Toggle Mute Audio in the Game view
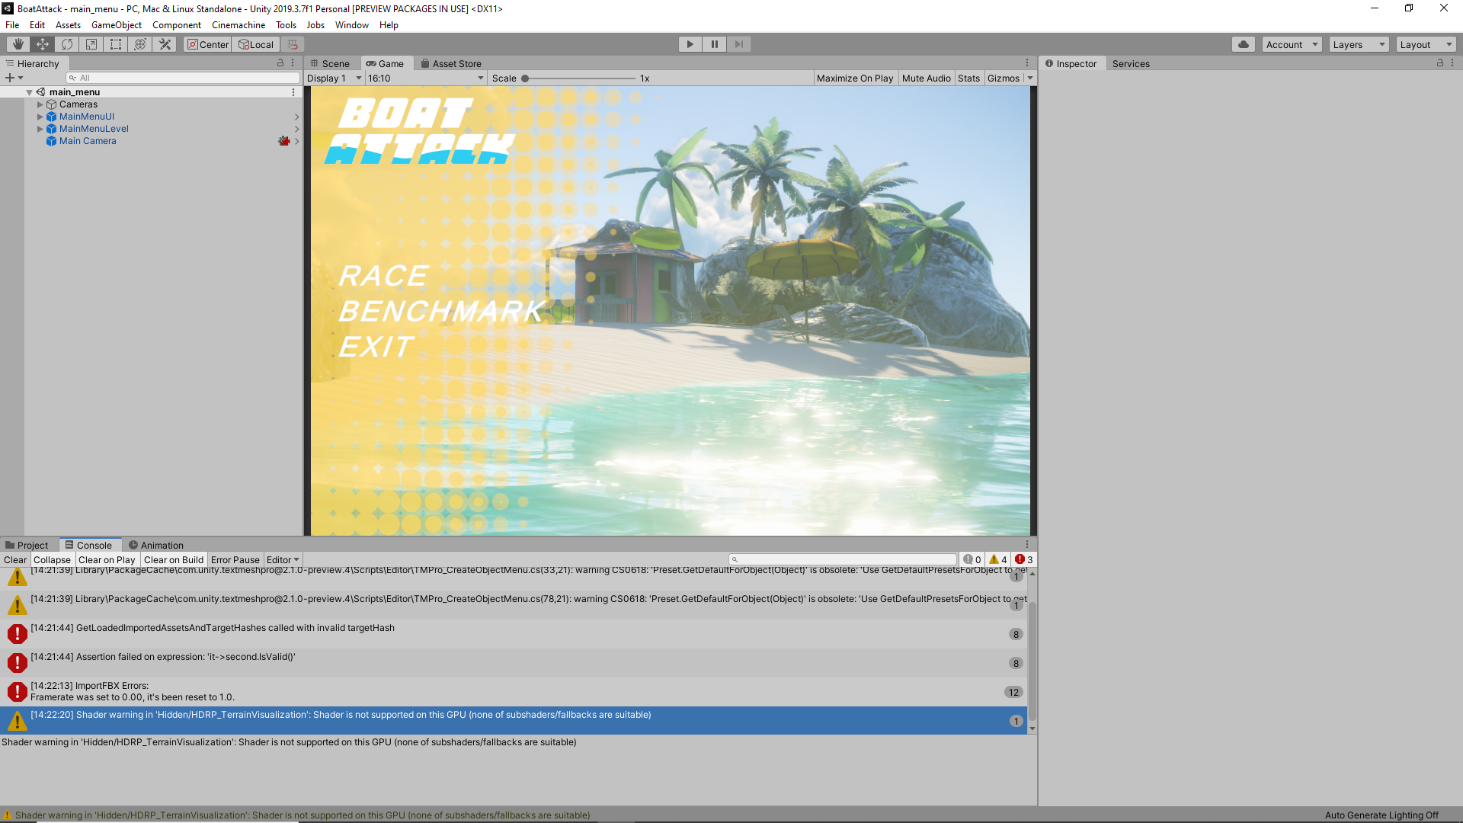1463x823 pixels. coord(927,78)
